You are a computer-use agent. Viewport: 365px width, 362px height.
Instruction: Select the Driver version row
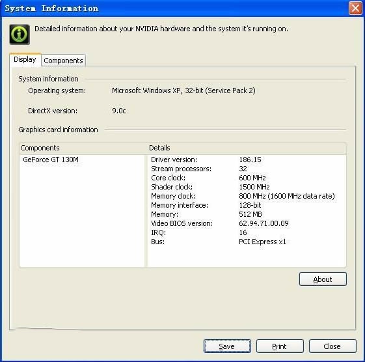pos(247,160)
